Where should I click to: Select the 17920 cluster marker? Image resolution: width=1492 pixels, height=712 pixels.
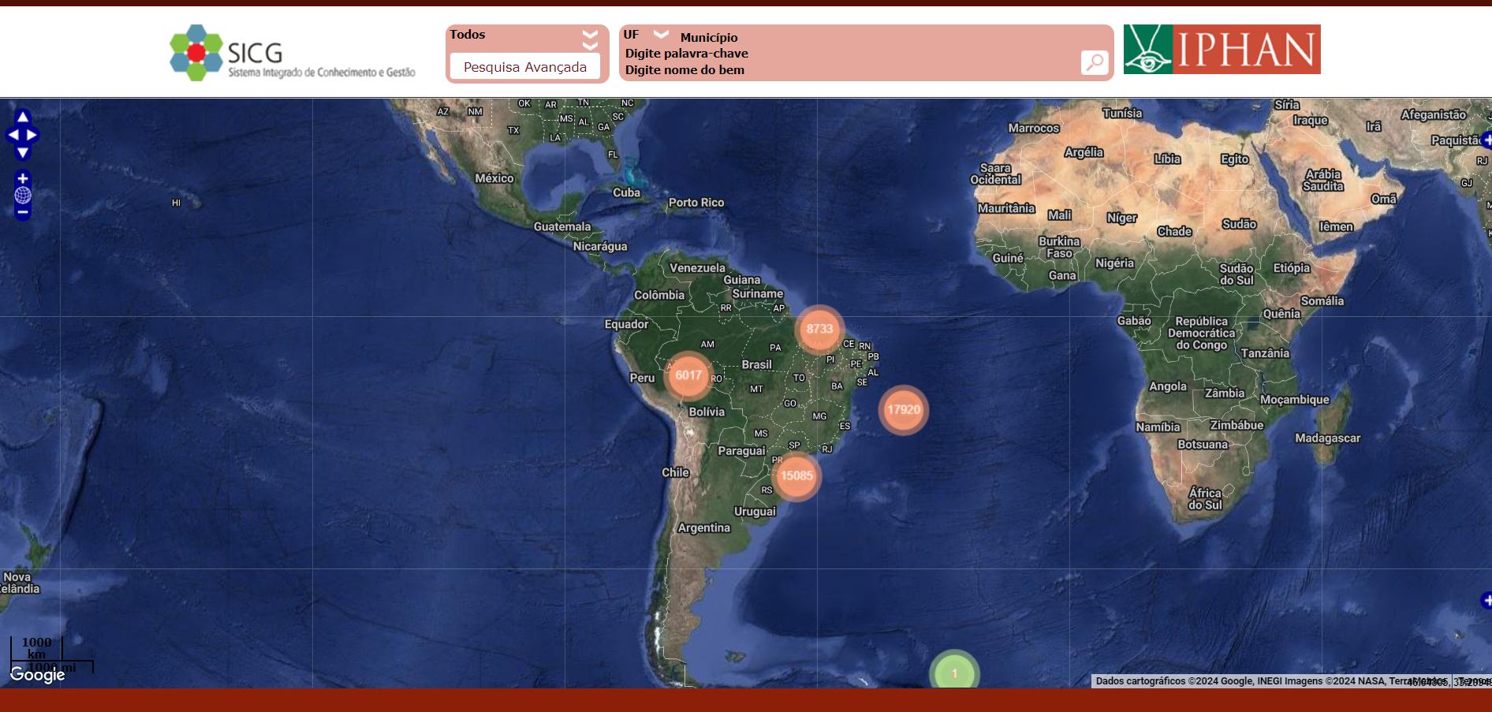click(903, 410)
